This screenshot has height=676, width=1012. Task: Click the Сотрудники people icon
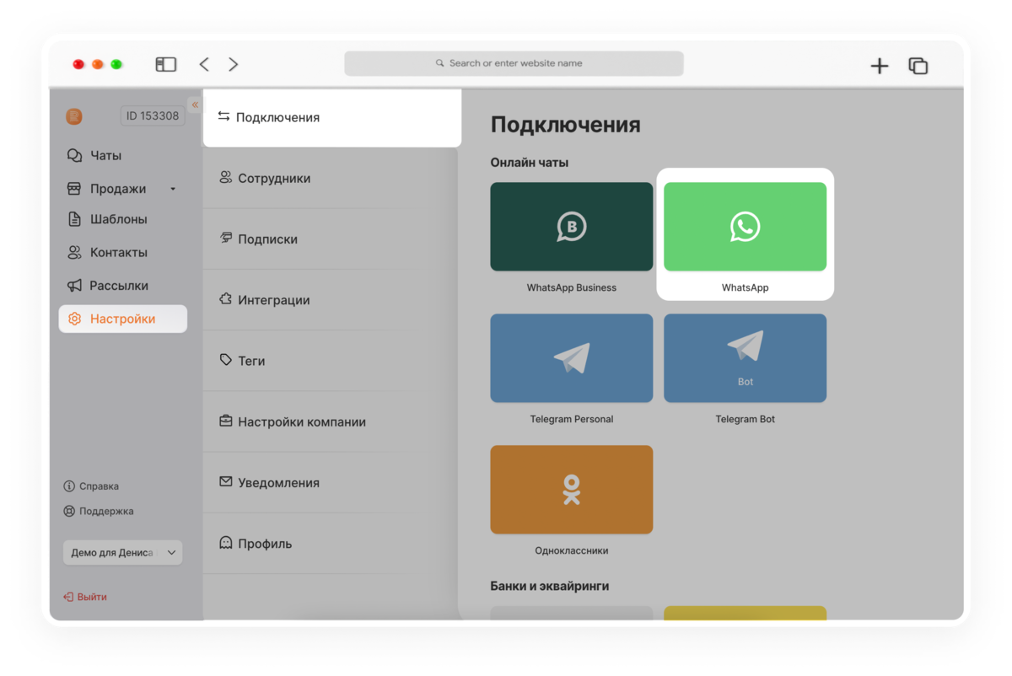tap(225, 177)
